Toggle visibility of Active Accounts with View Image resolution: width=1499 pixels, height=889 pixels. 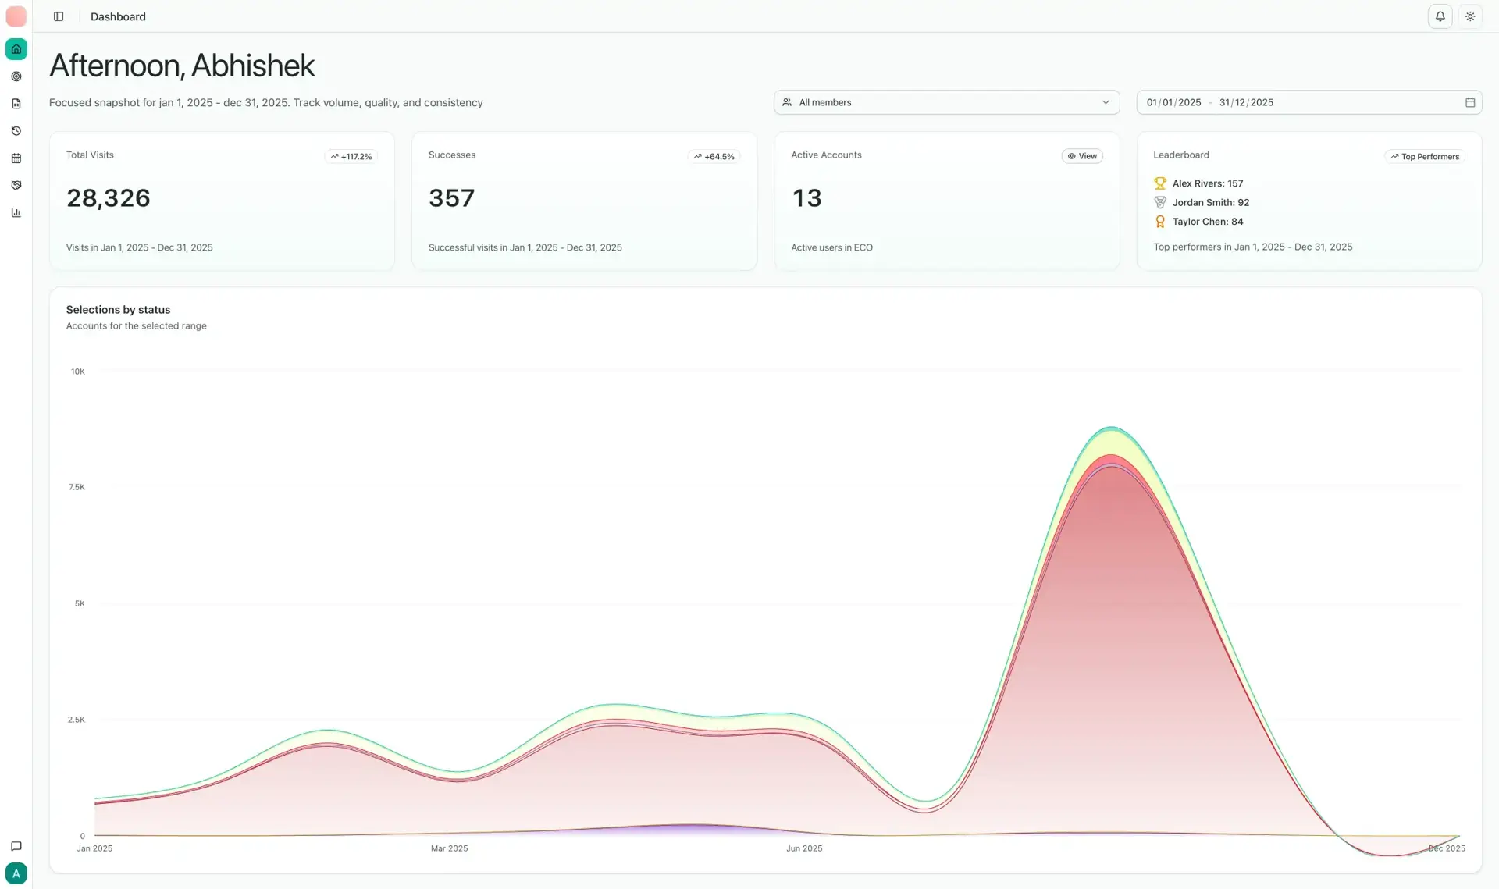tap(1082, 156)
